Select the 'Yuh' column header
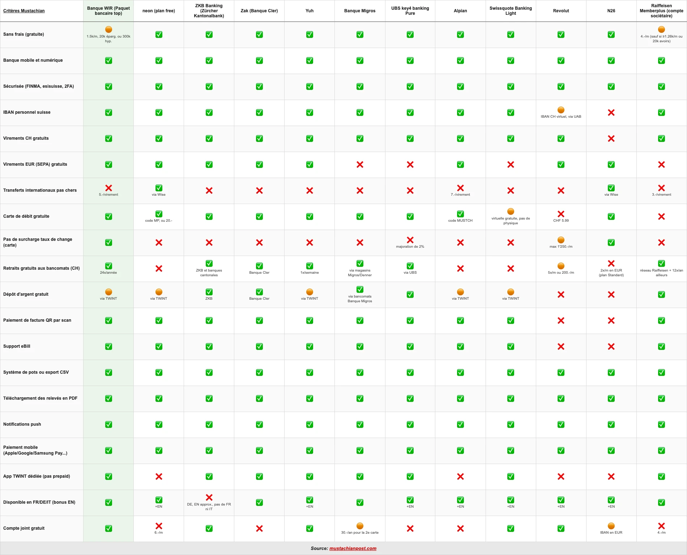687x555 pixels. [x=310, y=11]
